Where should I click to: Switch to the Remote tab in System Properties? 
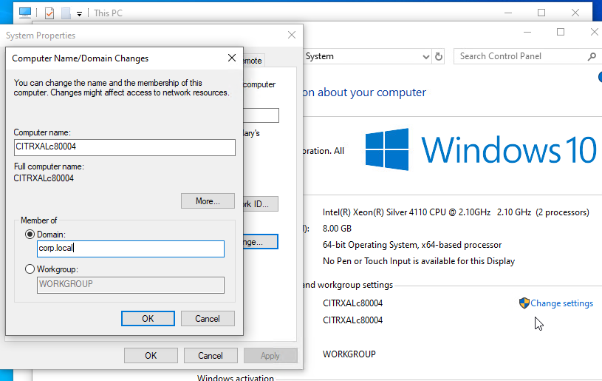point(254,61)
